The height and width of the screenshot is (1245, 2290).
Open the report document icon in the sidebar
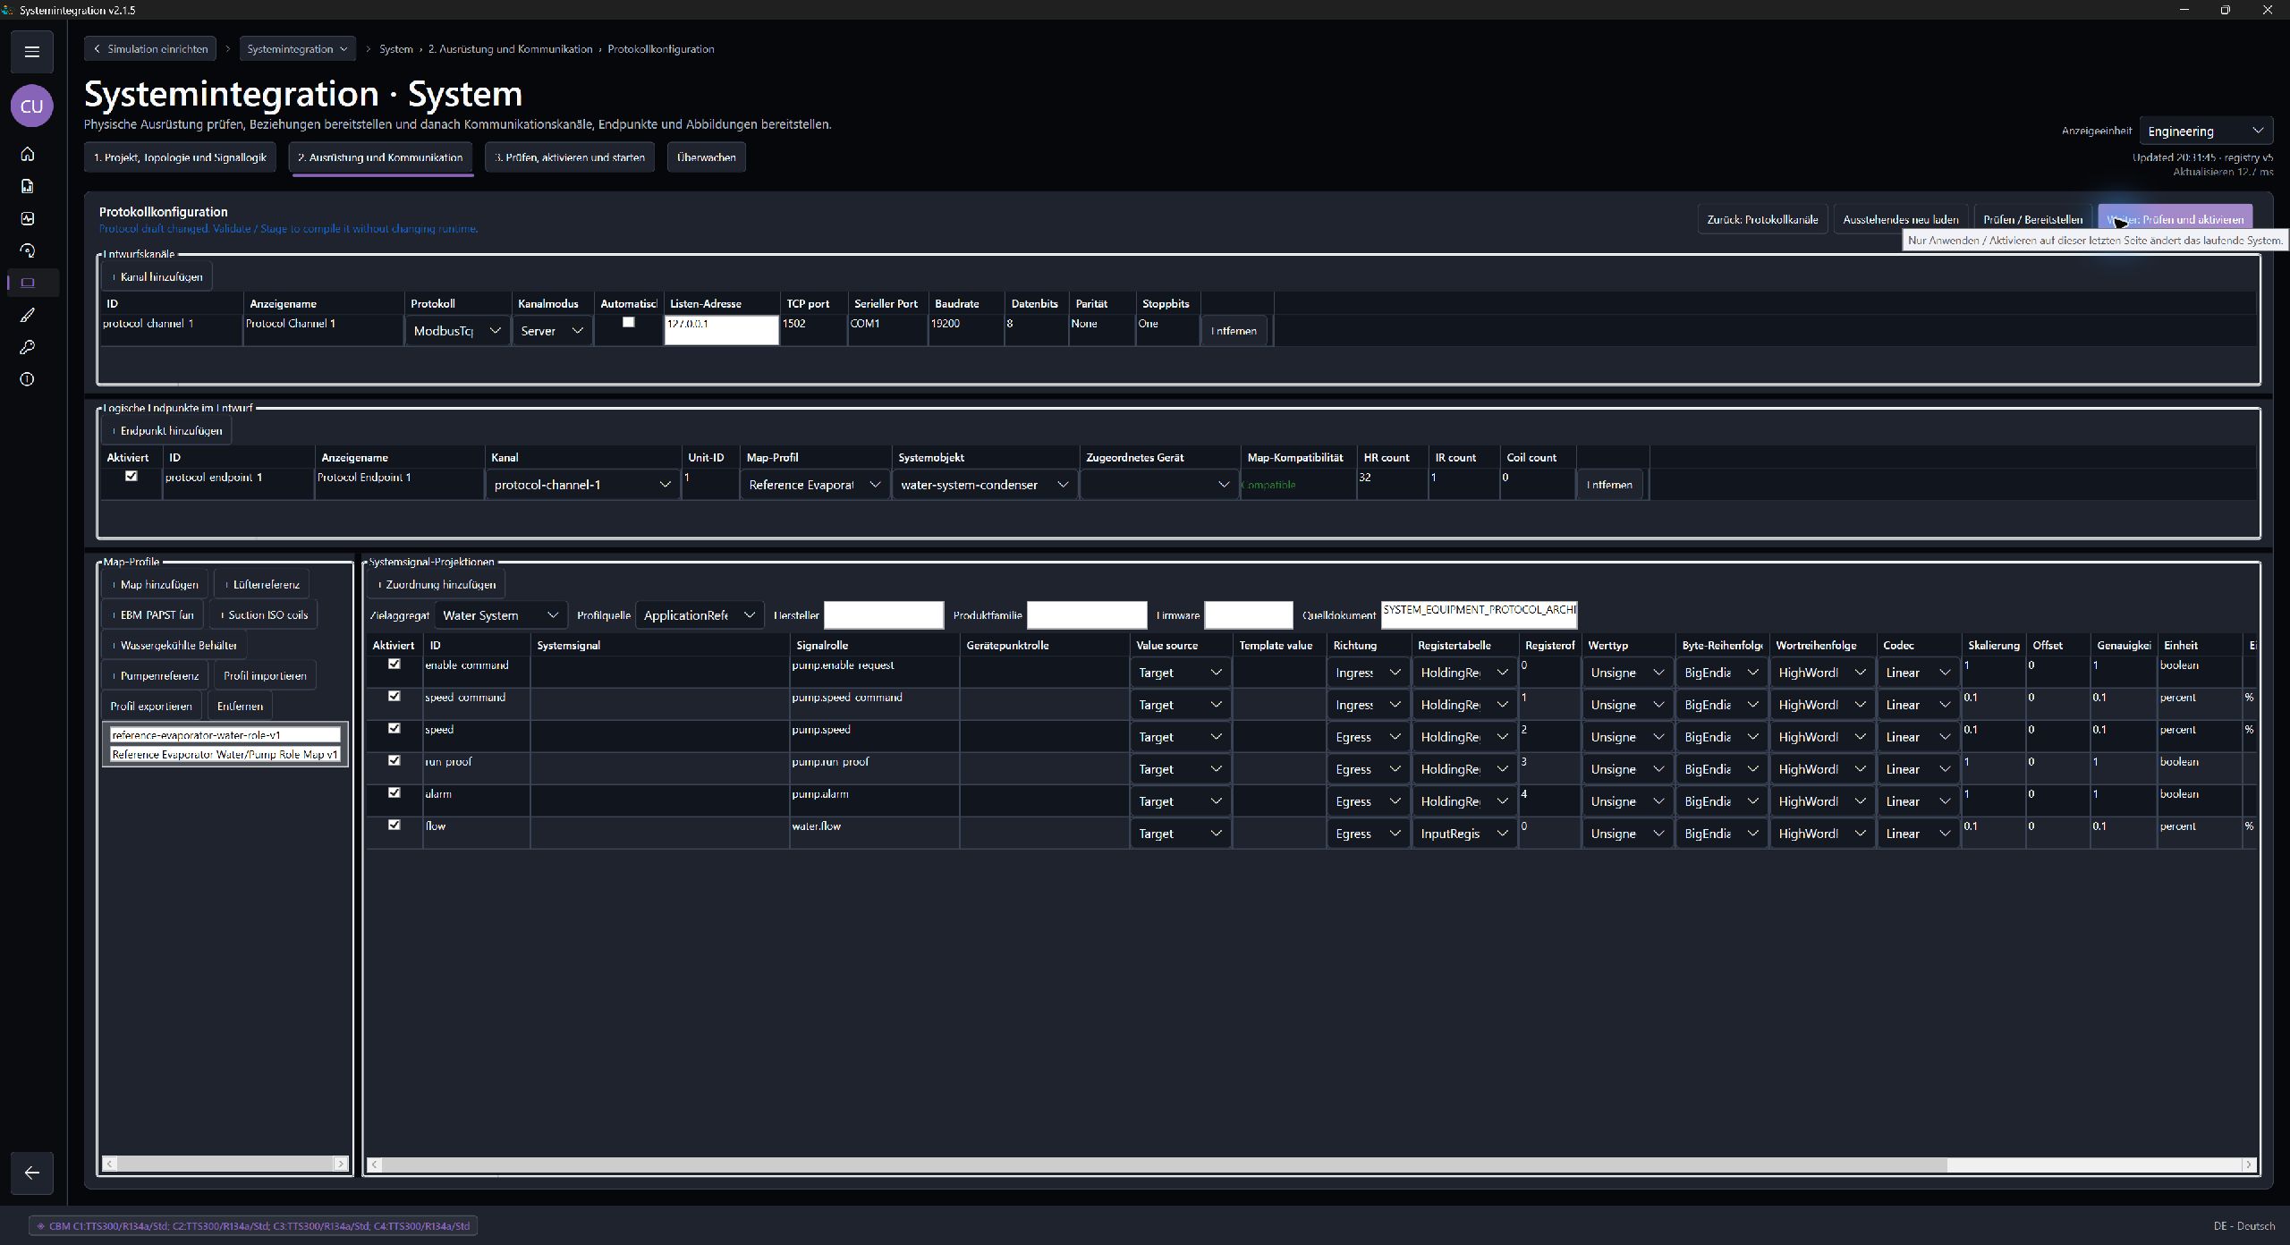click(x=28, y=186)
